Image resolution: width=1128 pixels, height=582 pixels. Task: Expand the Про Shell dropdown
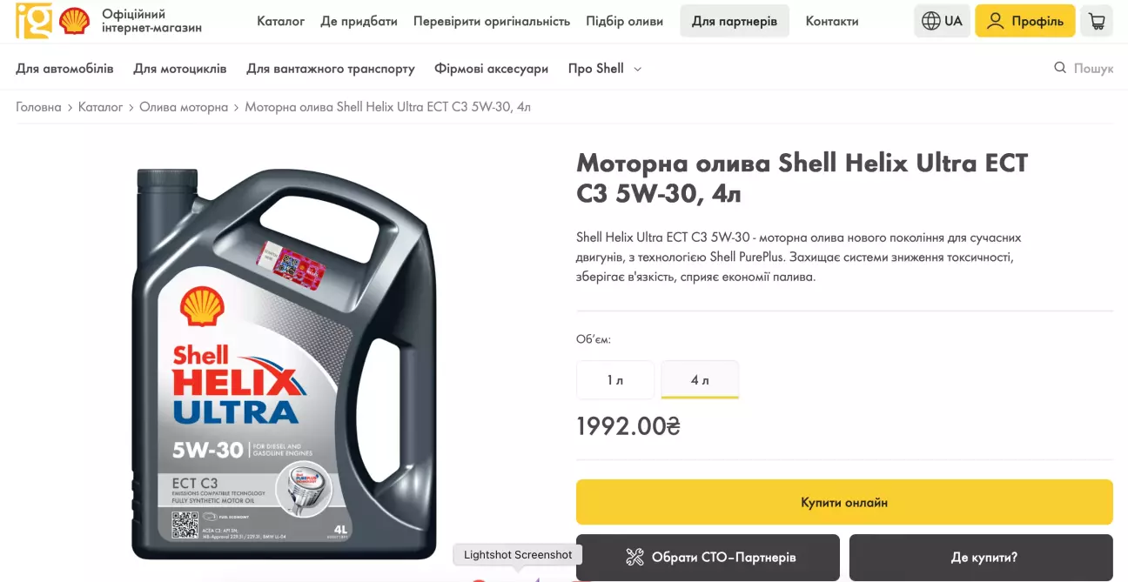coord(605,69)
